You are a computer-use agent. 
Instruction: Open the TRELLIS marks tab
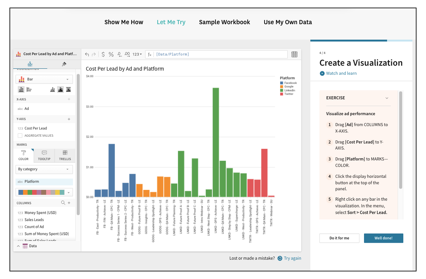[65, 156]
